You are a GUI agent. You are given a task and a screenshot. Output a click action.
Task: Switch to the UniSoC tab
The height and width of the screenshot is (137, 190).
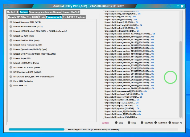click(76, 12)
